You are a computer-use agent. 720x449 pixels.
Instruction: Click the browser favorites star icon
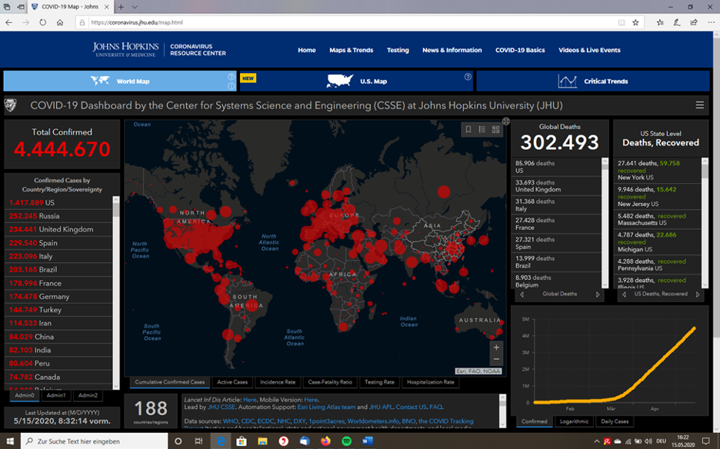[x=635, y=22]
